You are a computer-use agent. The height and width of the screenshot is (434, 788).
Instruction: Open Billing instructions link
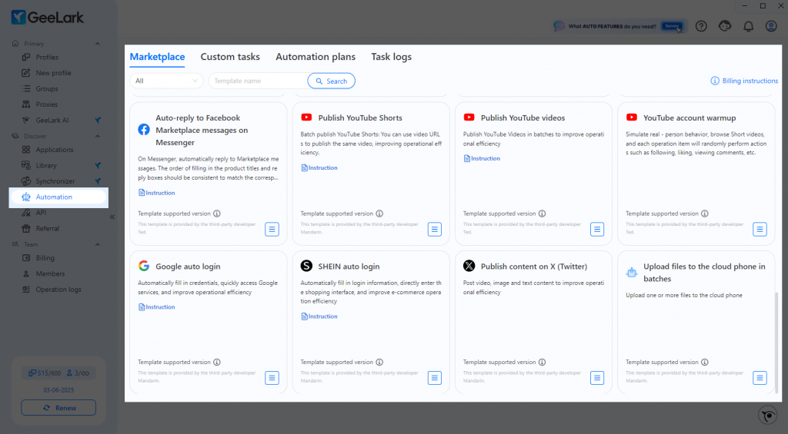coord(744,81)
